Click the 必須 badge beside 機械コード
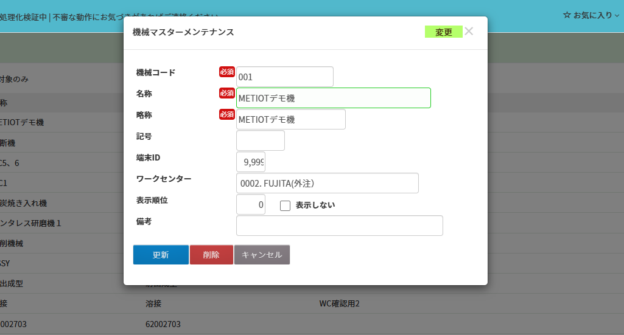The height and width of the screenshot is (335, 624). [226, 72]
